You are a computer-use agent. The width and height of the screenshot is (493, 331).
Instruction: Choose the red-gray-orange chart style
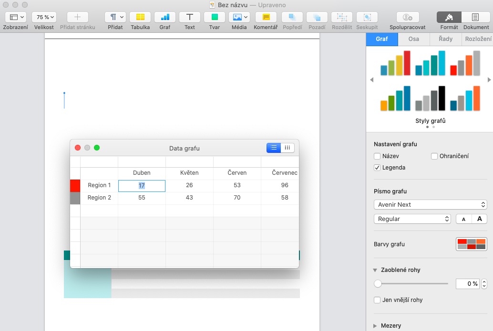pos(465,63)
